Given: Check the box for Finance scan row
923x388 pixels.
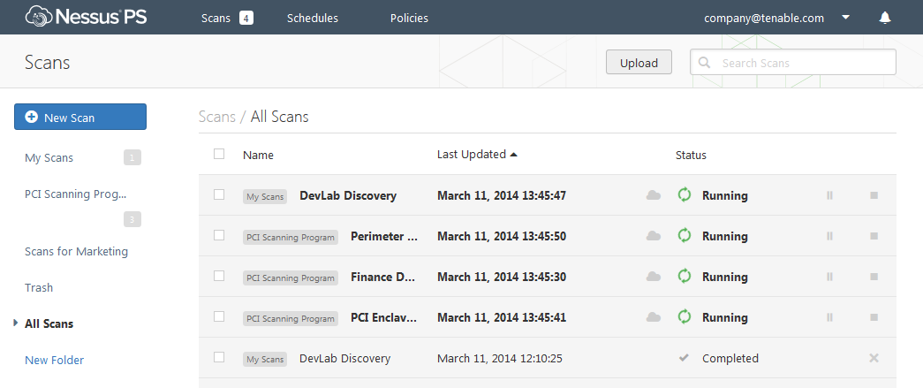Looking at the screenshot, I should click(x=219, y=276).
